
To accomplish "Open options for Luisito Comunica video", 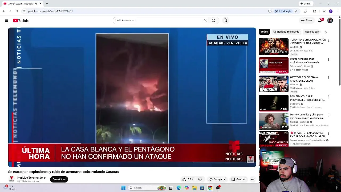I will click(x=328, y=115).
